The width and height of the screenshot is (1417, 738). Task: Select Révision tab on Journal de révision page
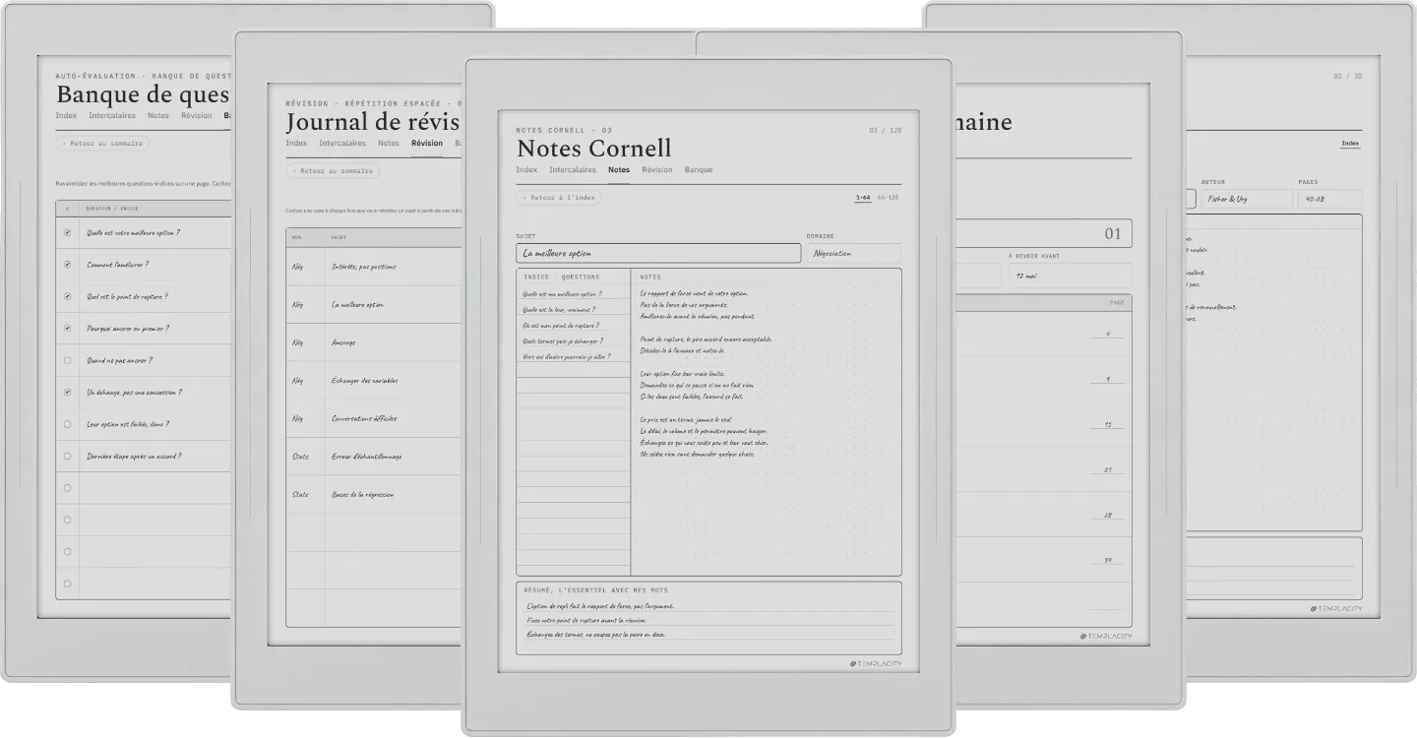(427, 144)
